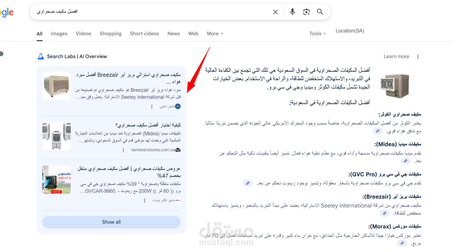Screen dimensions: 453x252
Task: Click 'Search Labs | AI Overview' title text
Action: tap(77, 57)
